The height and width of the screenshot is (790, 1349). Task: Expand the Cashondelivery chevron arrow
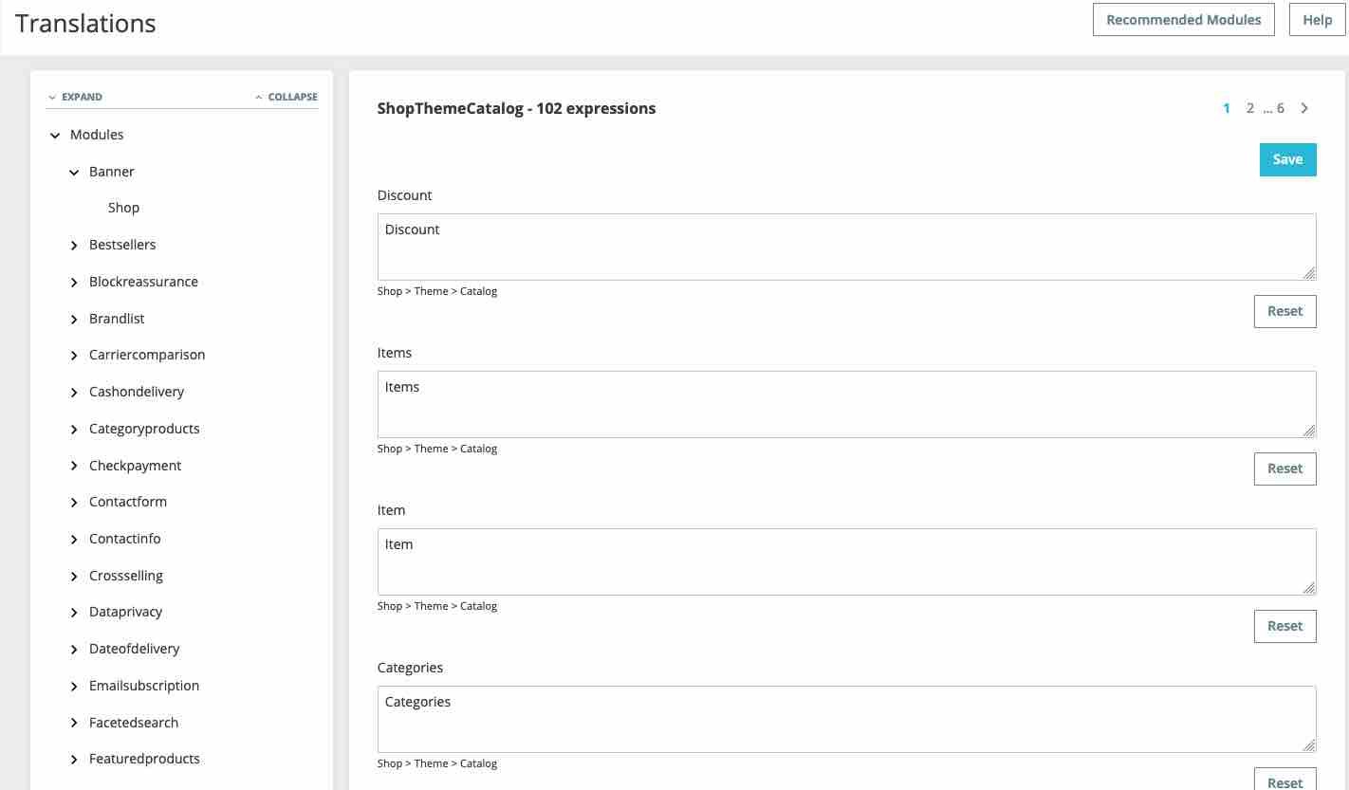pos(74,393)
